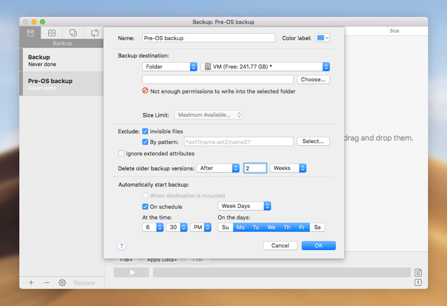Disable the On schedule checkbox
Viewport: 447px width, 306px height.
(145, 207)
